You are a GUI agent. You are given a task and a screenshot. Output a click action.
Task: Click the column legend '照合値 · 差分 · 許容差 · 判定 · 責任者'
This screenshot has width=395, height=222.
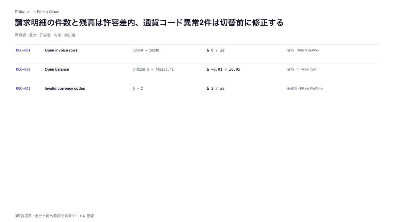tap(45, 35)
